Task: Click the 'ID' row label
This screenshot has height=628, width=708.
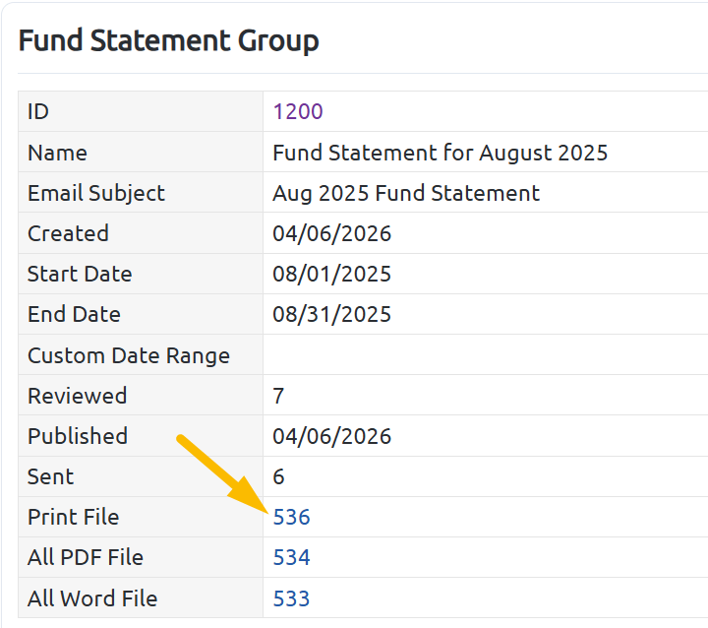Action: coord(38,111)
